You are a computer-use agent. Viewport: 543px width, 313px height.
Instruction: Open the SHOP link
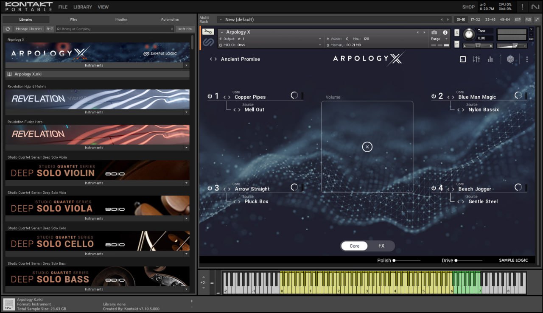(x=468, y=7)
